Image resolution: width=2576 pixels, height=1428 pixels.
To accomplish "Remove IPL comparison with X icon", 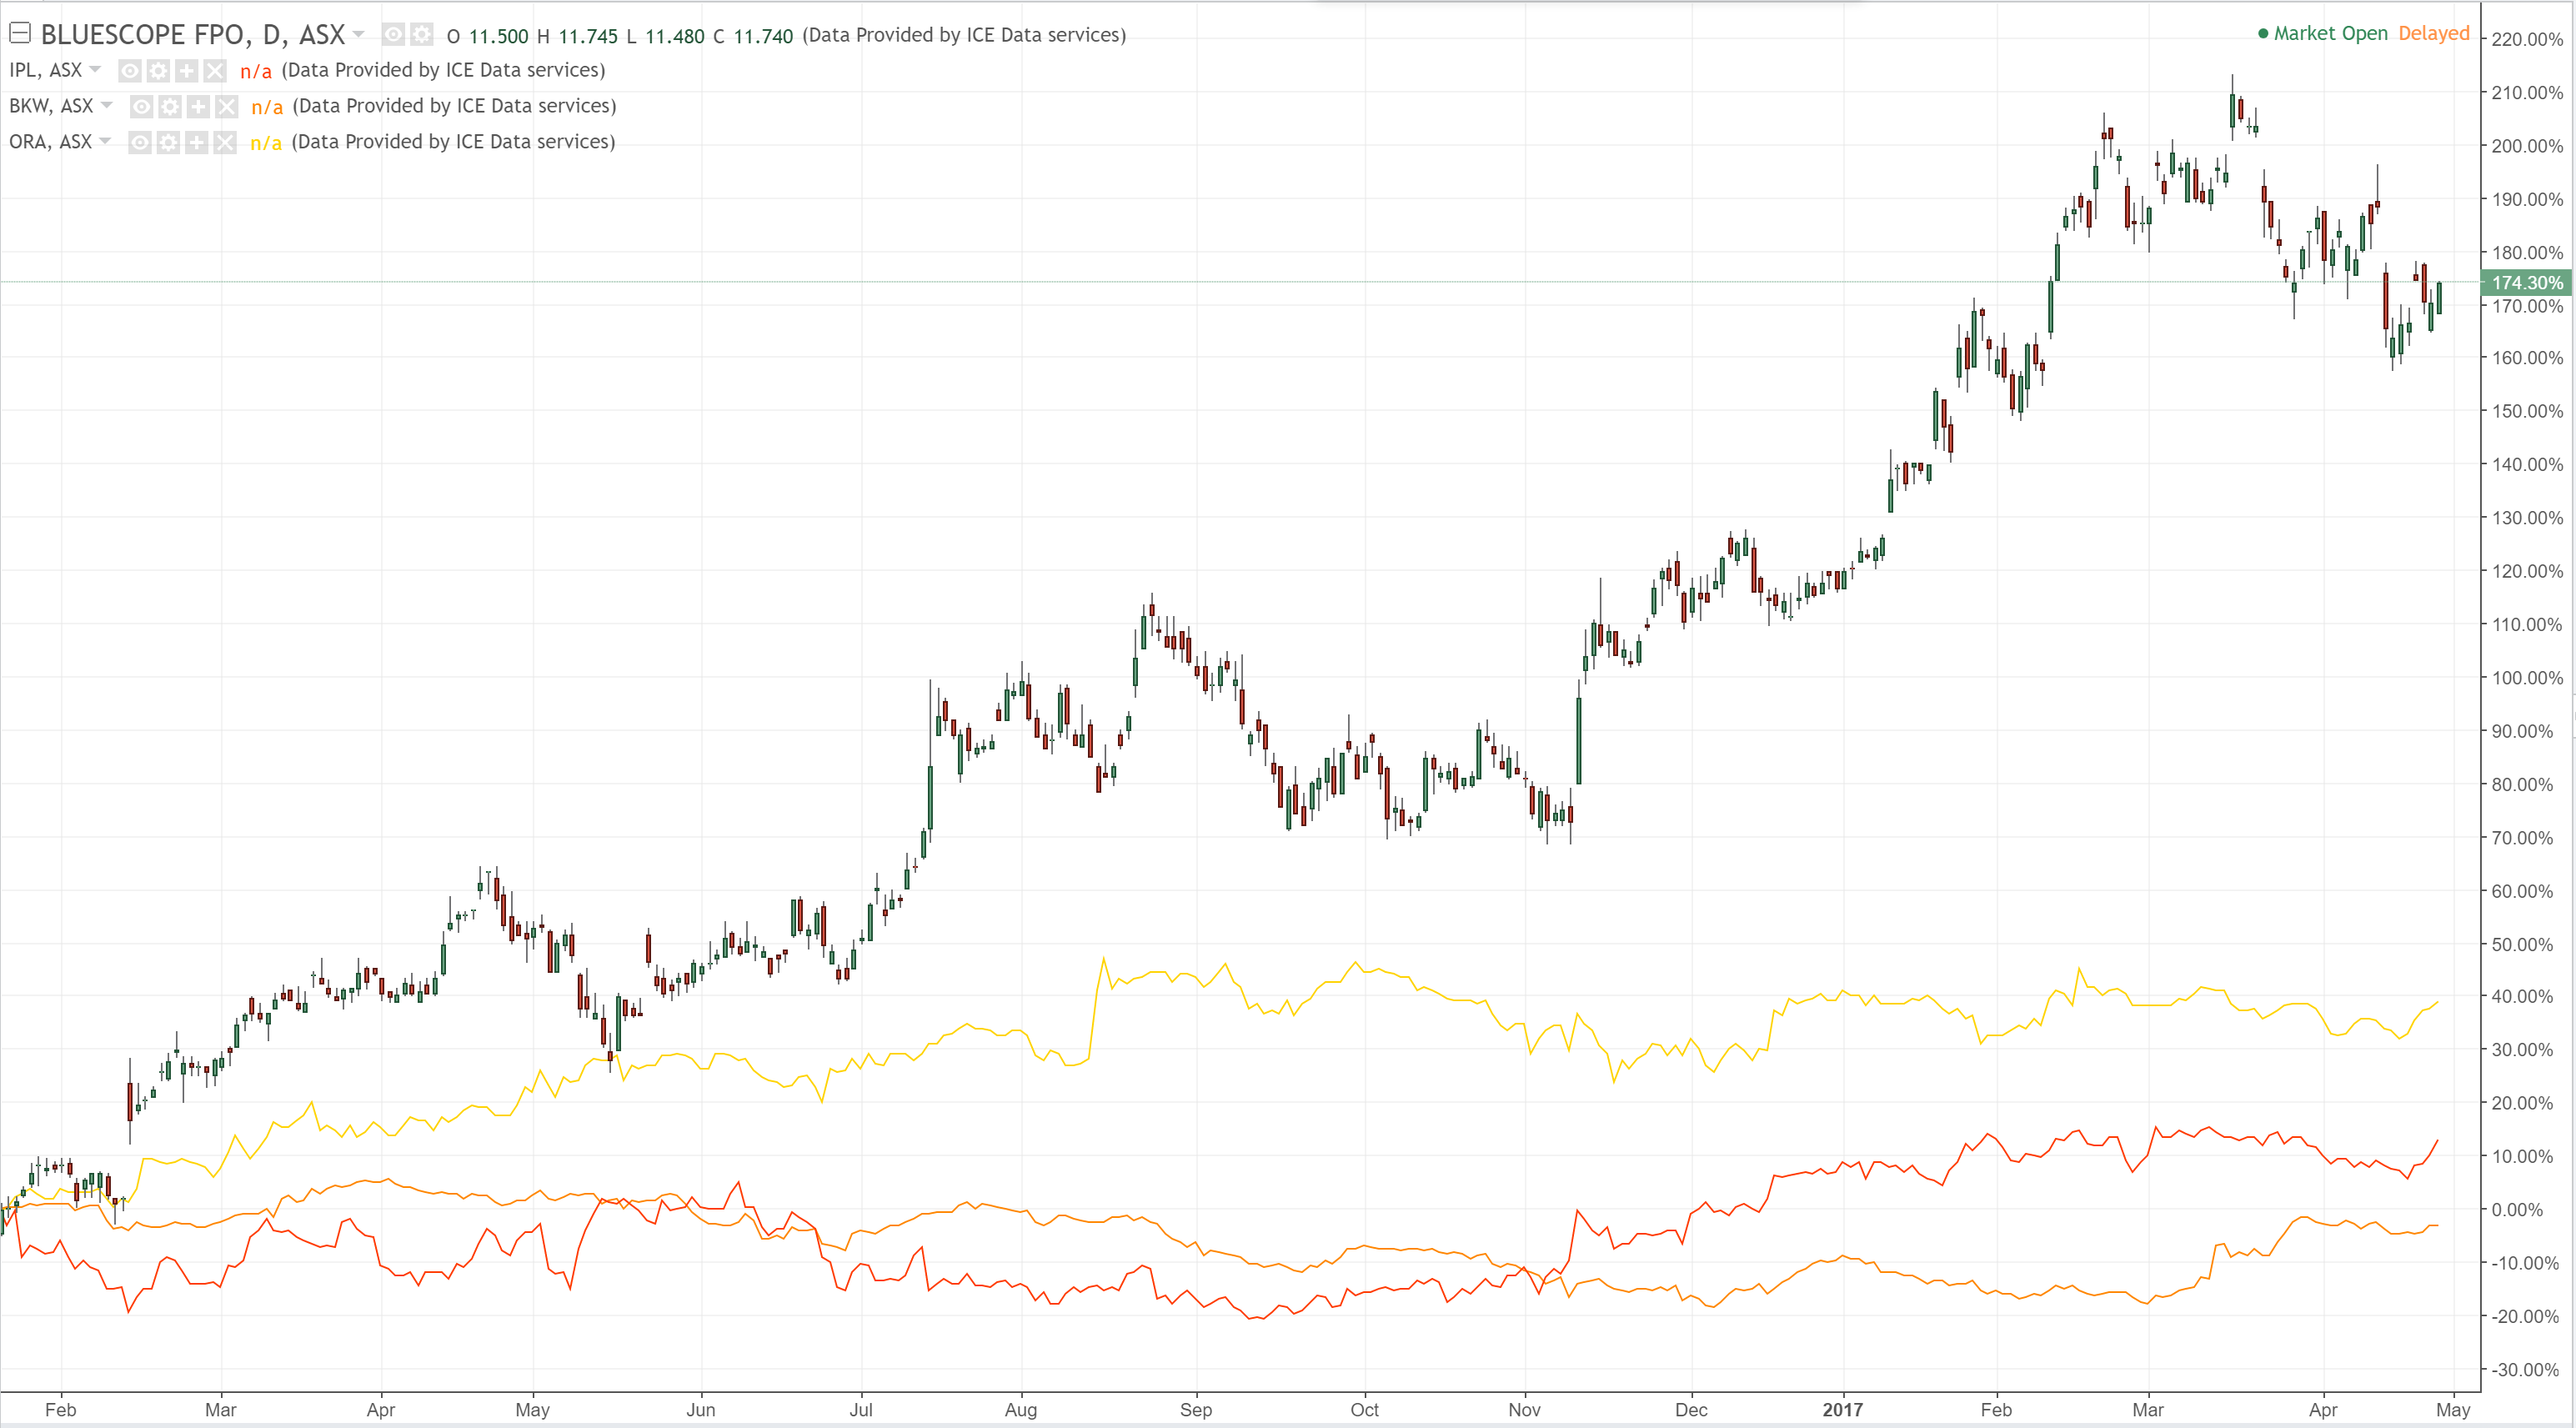I will tap(214, 71).
